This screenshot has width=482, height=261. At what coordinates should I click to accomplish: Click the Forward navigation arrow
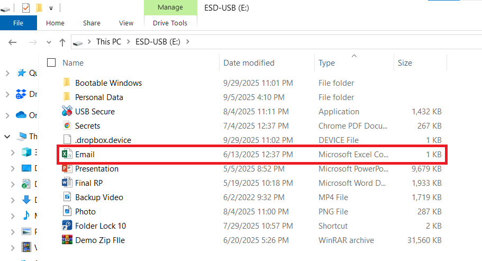33,42
